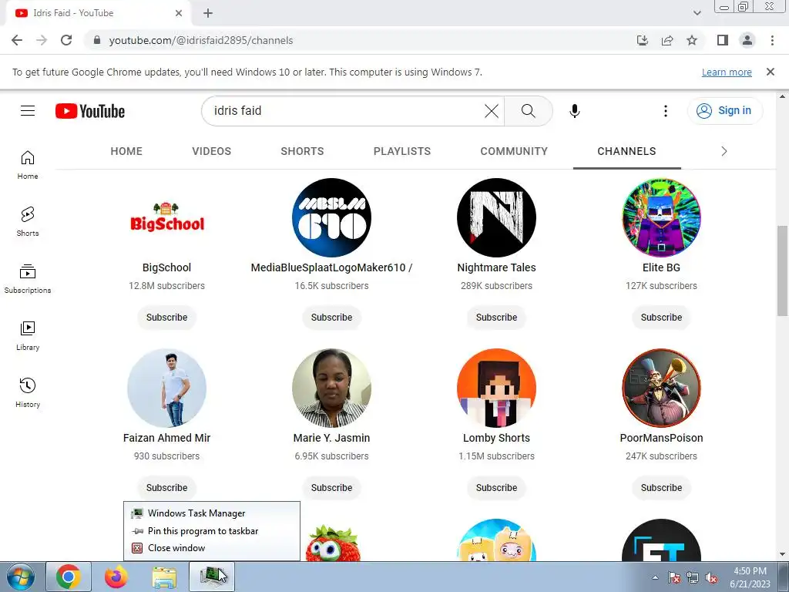Click the browser address bar URL
Image resolution: width=789 pixels, height=592 pixels.
(201, 40)
